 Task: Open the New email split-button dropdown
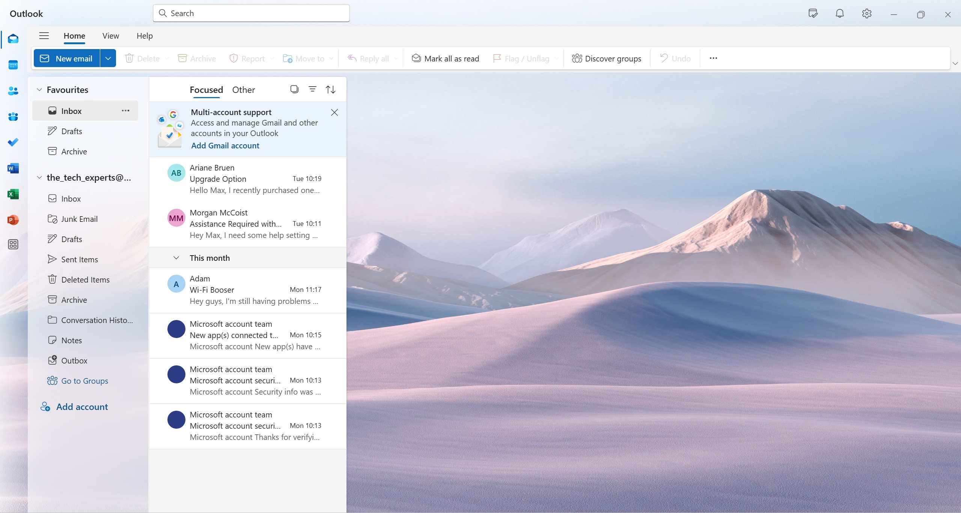tap(108, 58)
